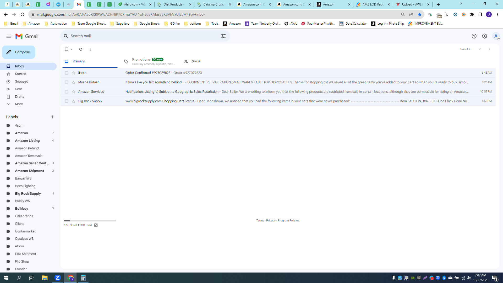503x283 pixels.
Task: Open Gmail settings gear
Action: pos(485,36)
